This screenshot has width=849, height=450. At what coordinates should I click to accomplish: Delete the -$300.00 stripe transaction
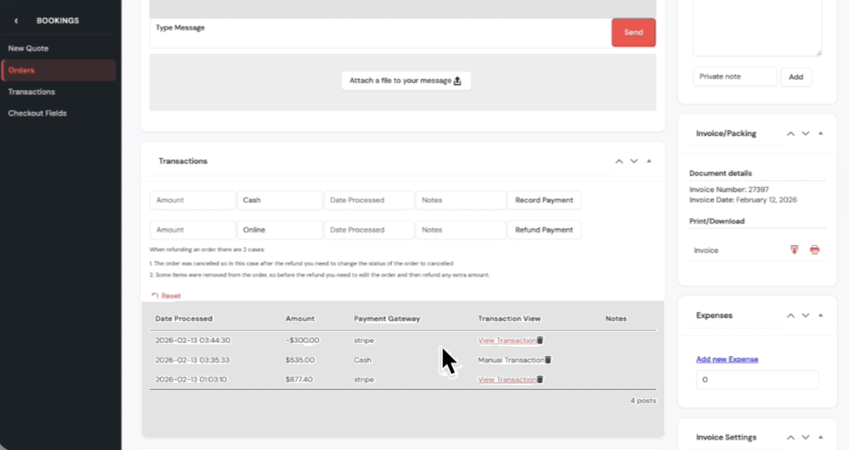click(540, 340)
